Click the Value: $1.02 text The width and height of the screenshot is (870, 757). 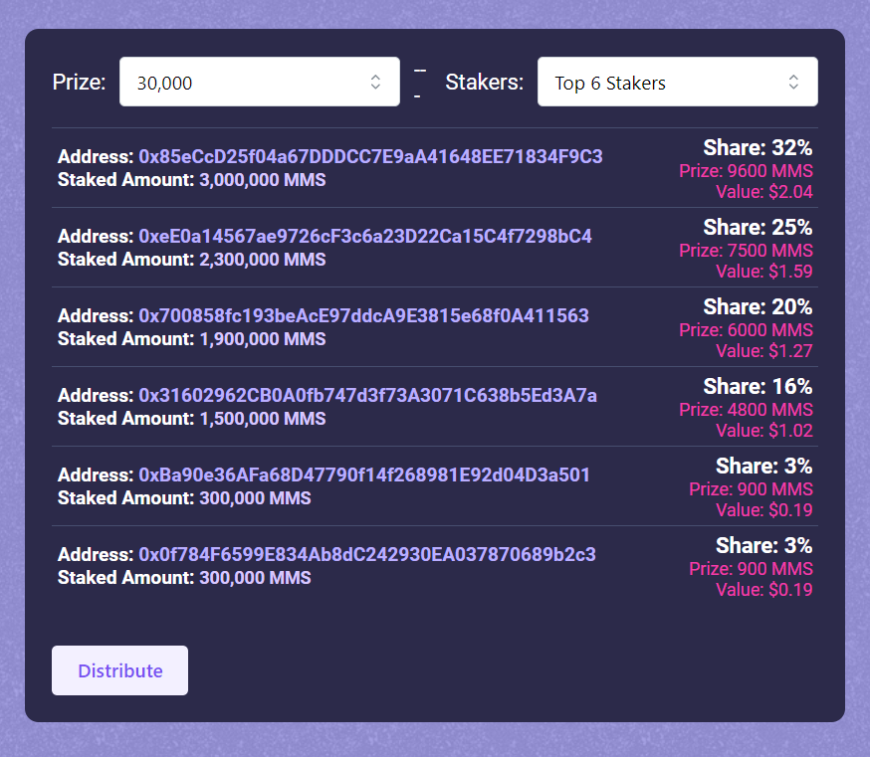(x=764, y=431)
